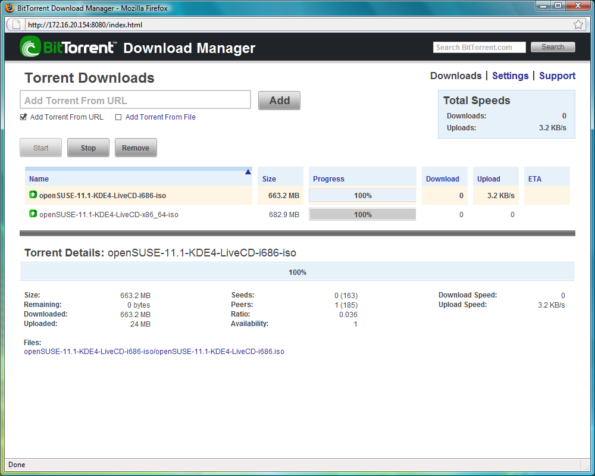The width and height of the screenshot is (595, 476).
Task: Click the Add button
Action: pyautogui.click(x=279, y=101)
